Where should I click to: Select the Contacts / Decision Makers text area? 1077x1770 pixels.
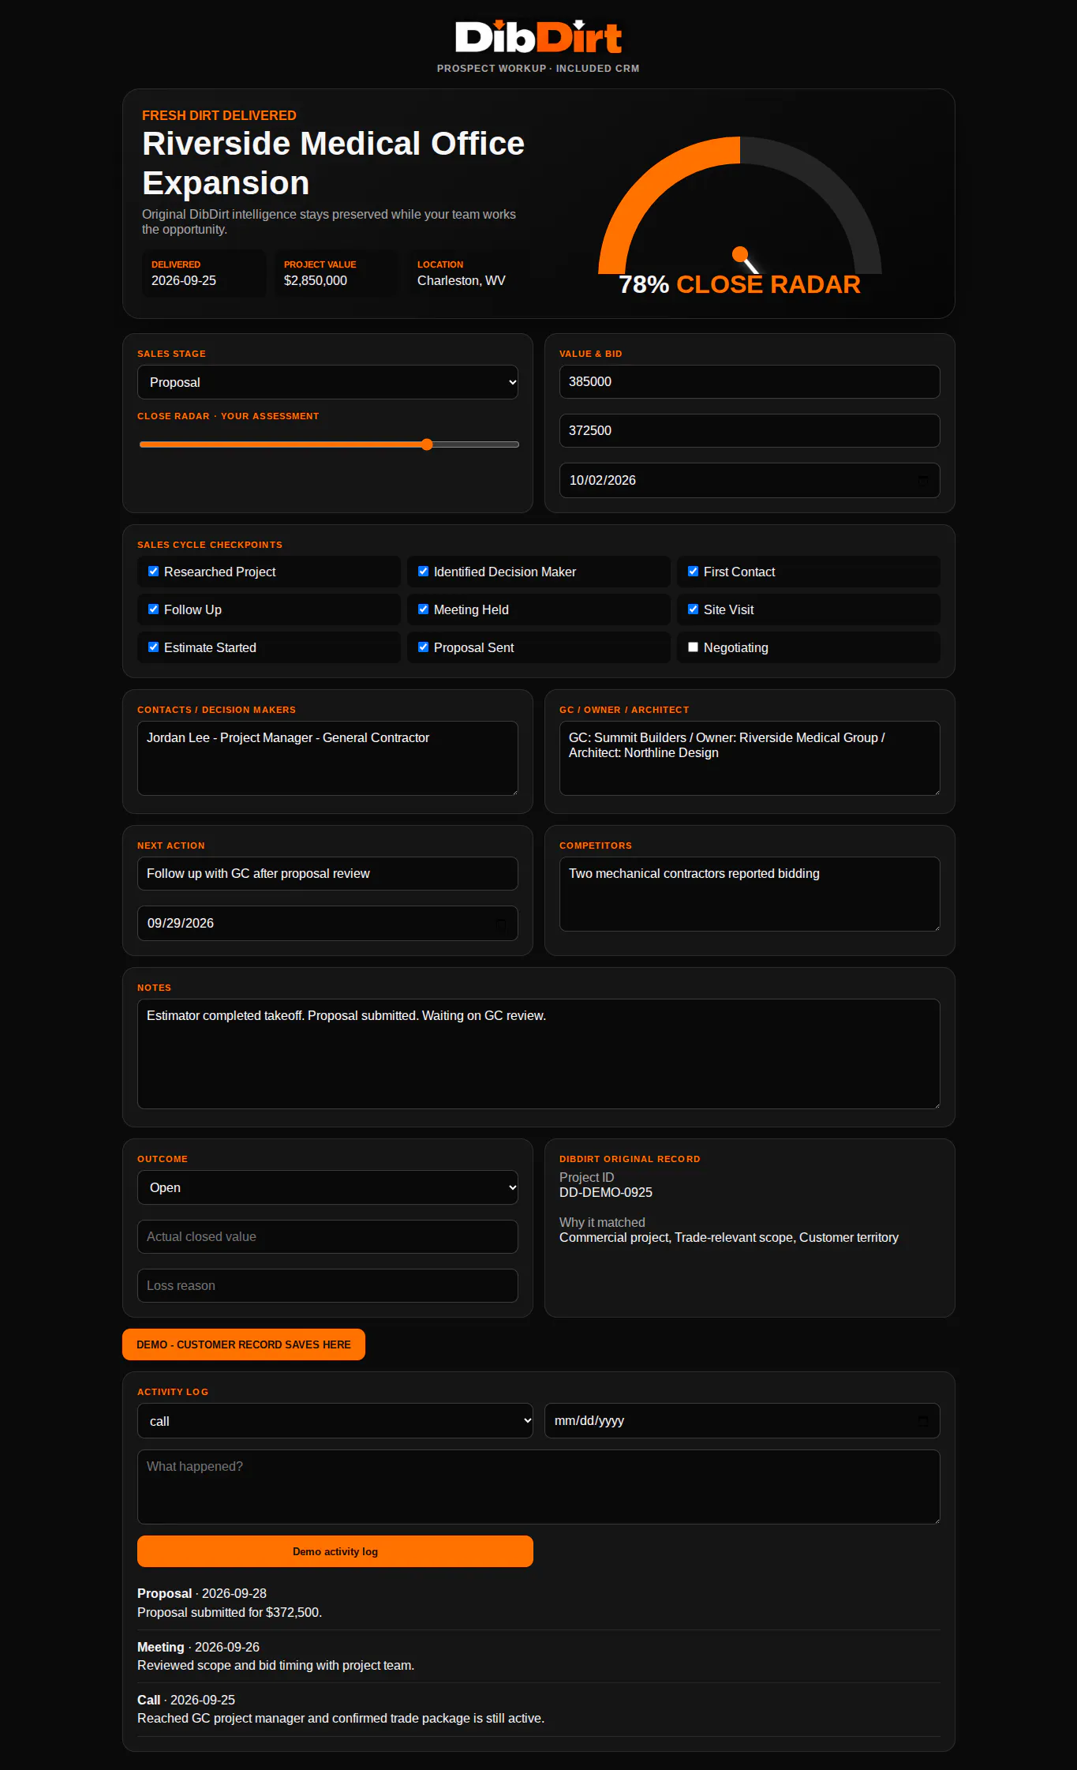(x=327, y=758)
